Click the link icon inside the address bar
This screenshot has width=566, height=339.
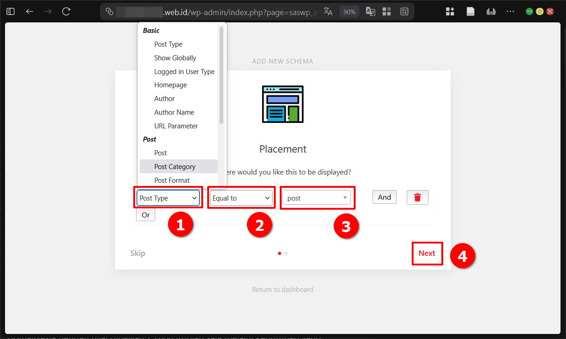pos(109,11)
